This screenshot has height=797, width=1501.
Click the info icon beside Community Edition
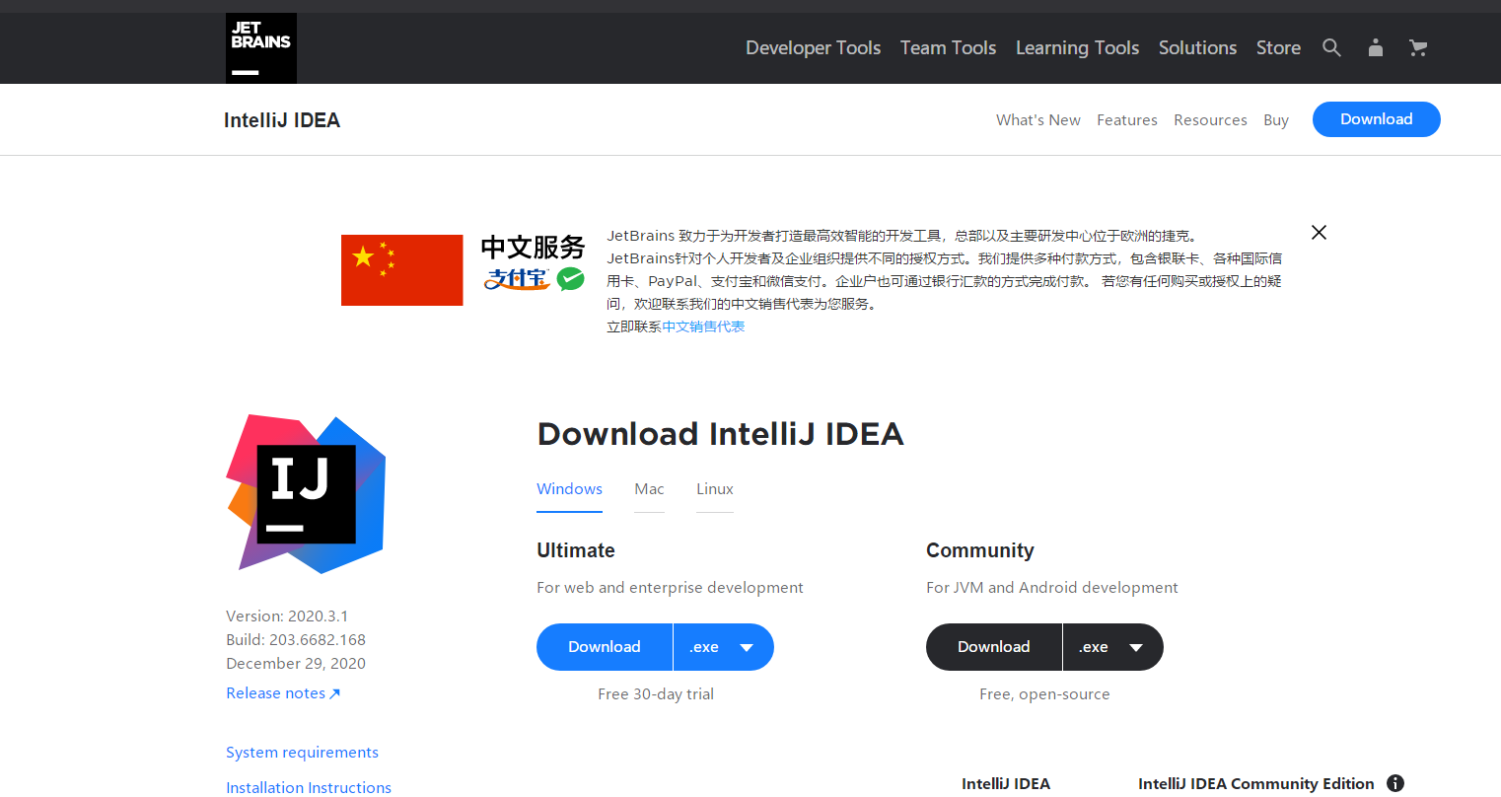tap(1395, 783)
